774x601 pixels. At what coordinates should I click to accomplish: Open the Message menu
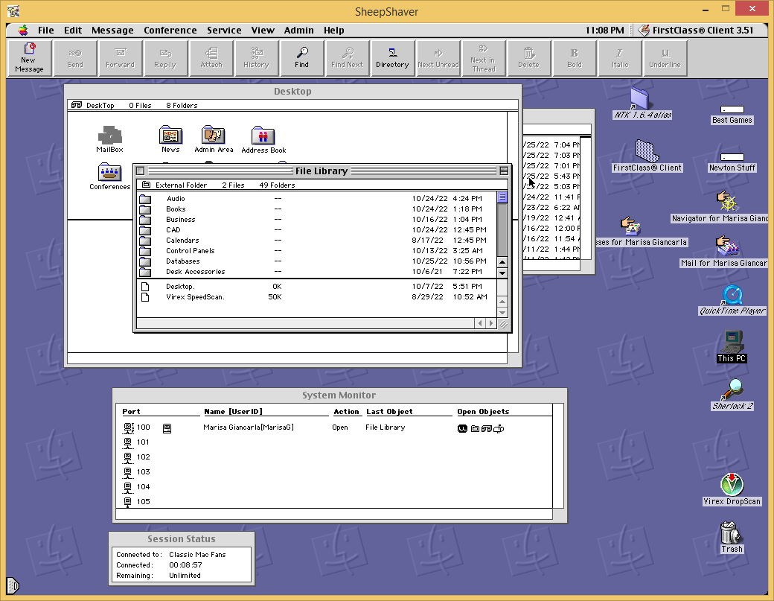click(112, 30)
